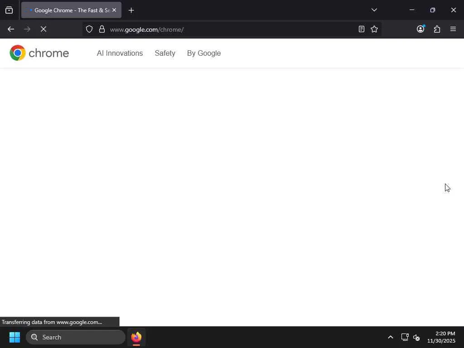Click the Chrome logo
Screen dimensions: 464x348
pyautogui.click(x=39, y=53)
